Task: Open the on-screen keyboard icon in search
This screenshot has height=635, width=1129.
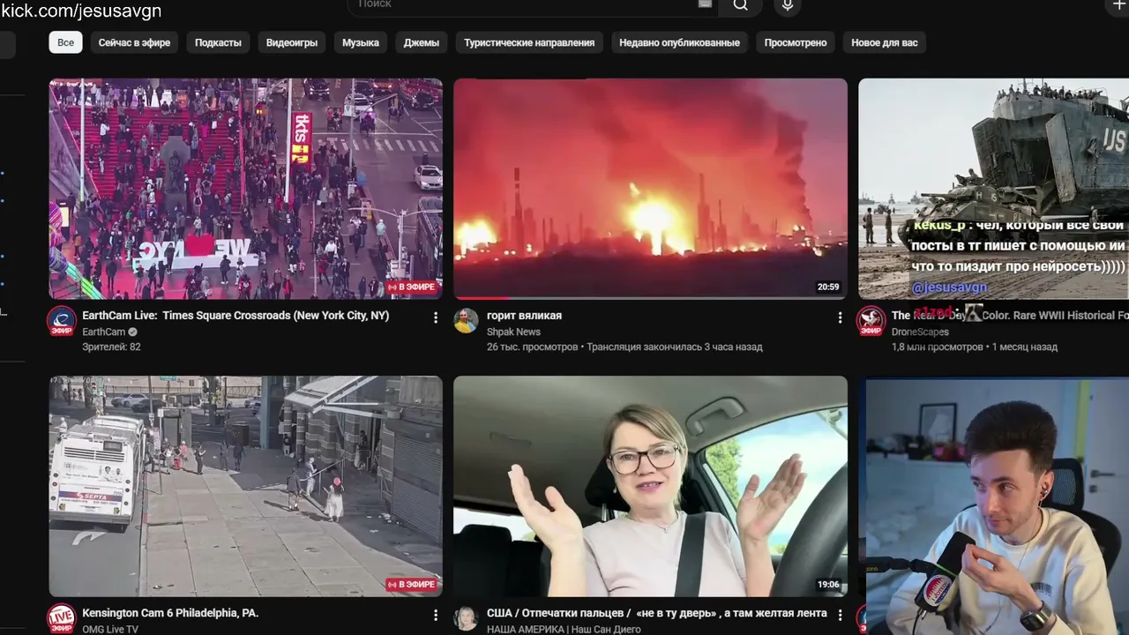Action: click(705, 4)
